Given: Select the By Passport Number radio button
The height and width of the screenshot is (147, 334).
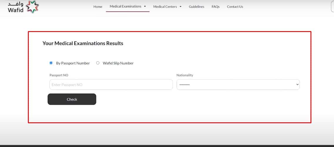Looking at the screenshot, I should tap(51, 63).
